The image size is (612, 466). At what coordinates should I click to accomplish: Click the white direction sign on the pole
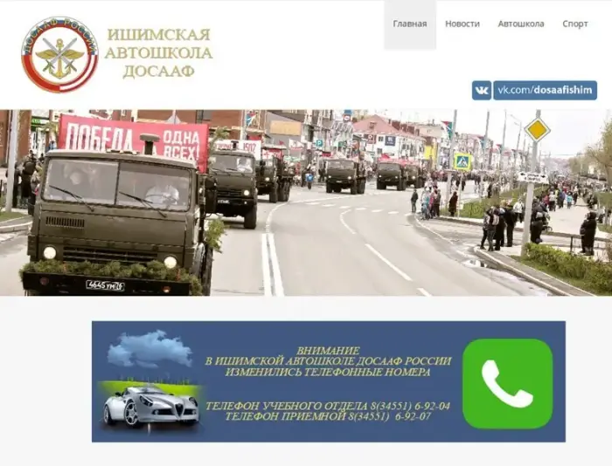pyautogui.click(x=532, y=177)
